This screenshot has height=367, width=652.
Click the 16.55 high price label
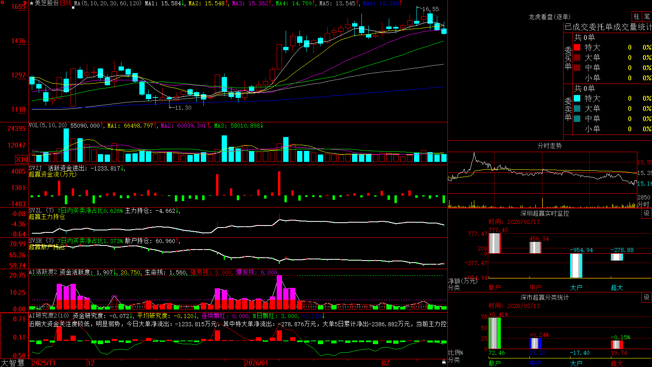point(431,9)
